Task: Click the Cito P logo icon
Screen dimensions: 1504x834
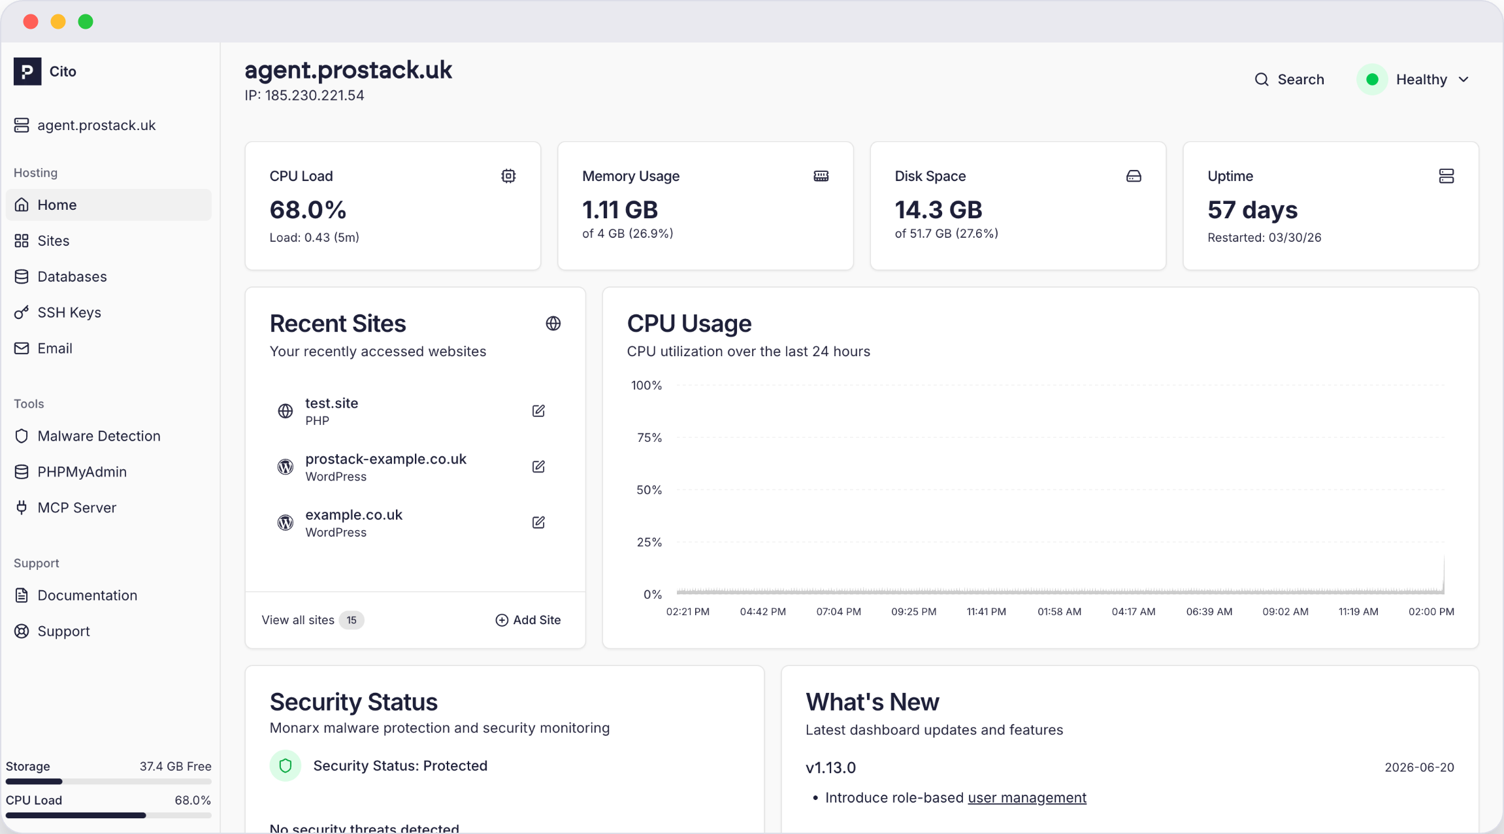Action: pos(27,71)
